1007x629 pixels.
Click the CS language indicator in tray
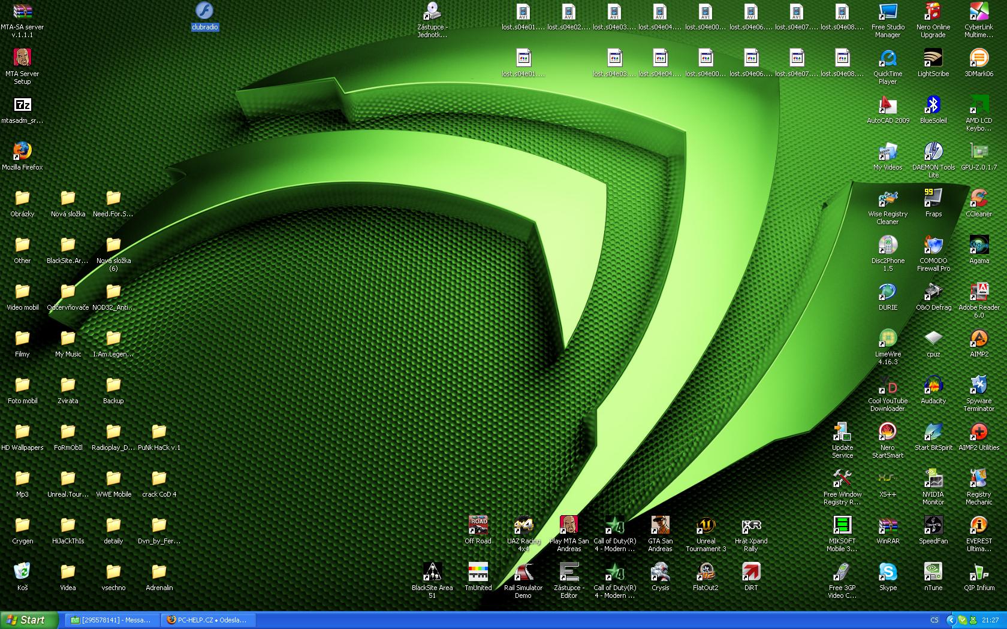(934, 620)
